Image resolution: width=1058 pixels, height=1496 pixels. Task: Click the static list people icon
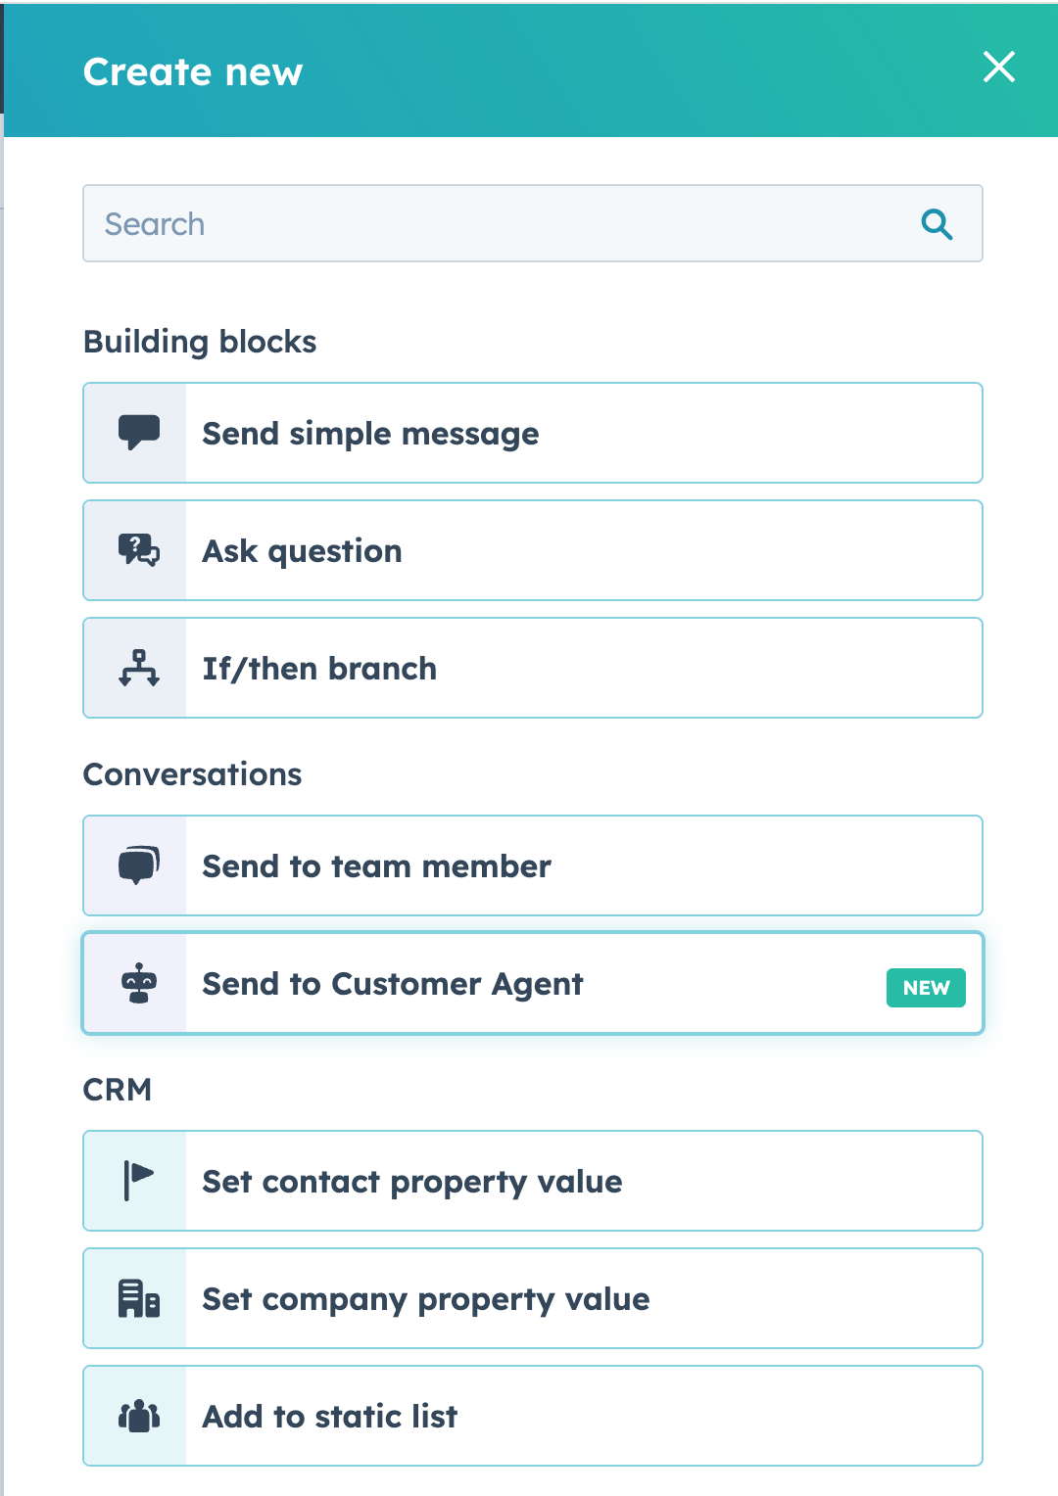point(139,1416)
